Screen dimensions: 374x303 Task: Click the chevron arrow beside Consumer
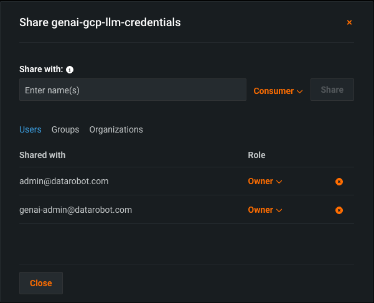300,91
